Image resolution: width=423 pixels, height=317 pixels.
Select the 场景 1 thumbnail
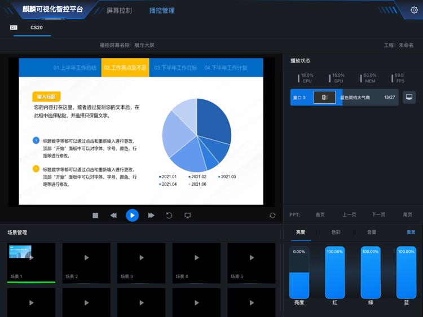[31, 263]
